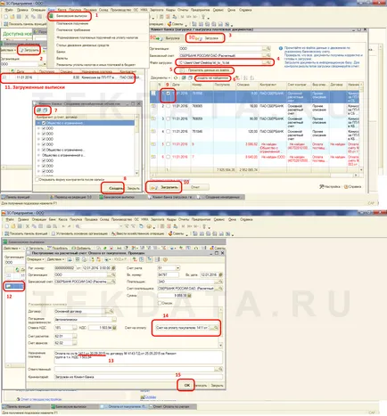This screenshot has width=387, height=416.
Task: Tick the checkbox in red row number 5
Action: (169, 144)
